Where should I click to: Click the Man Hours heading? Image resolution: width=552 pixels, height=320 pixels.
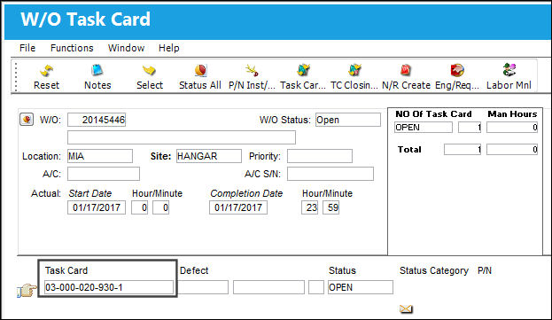(x=512, y=114)
